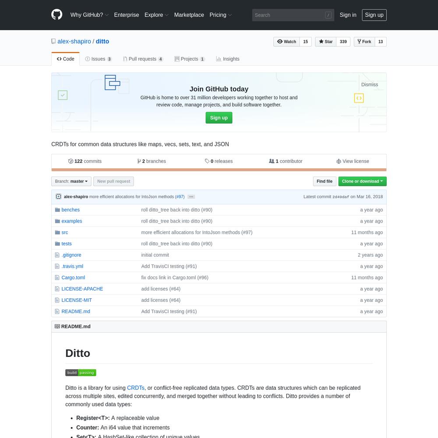The image size is (438, 438).
Task: Click alex-shapiro's avatar in commit bar
Action: (x=58, y=197)
